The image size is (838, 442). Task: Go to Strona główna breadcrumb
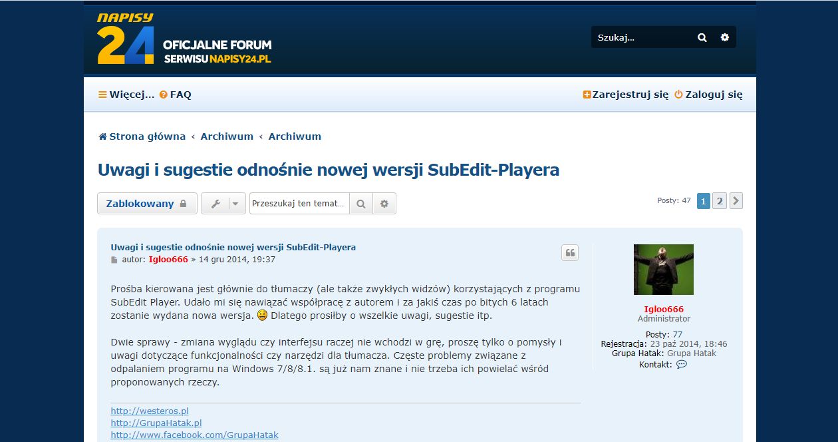(142, 136)
